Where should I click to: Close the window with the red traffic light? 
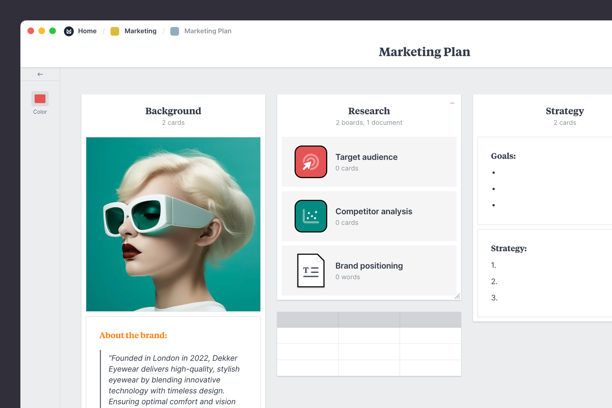point(31,31)
